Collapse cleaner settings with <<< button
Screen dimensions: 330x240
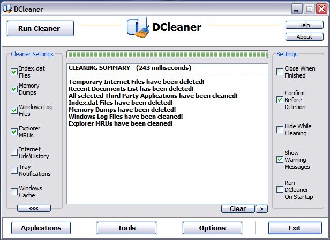click(34, 208)
